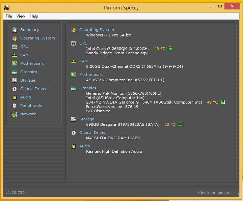Click the Optical Drives disc icon in summary panel
This screenshot has width=243, height=201.
tap(74, 133)
